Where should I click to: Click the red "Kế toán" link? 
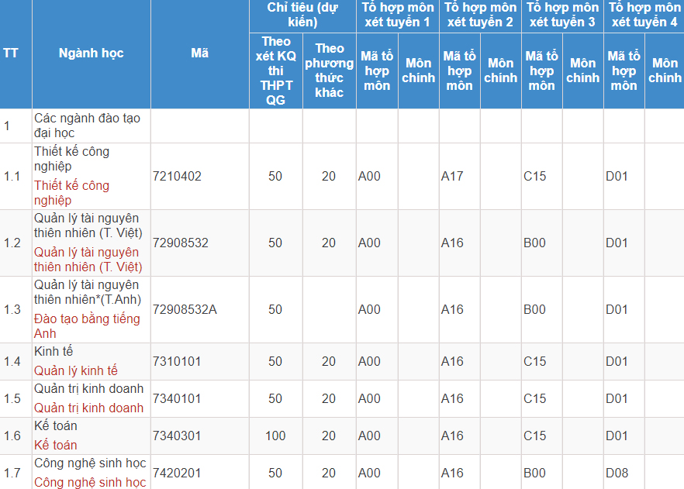click(x=55, y=446)
